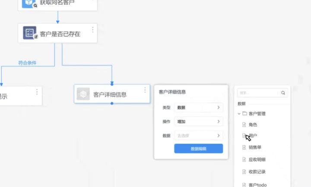Open the 操作 dropdown showing 增加

[198, 122]
